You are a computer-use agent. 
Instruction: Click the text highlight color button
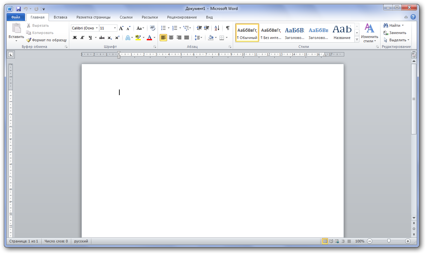tap(138, 38)
